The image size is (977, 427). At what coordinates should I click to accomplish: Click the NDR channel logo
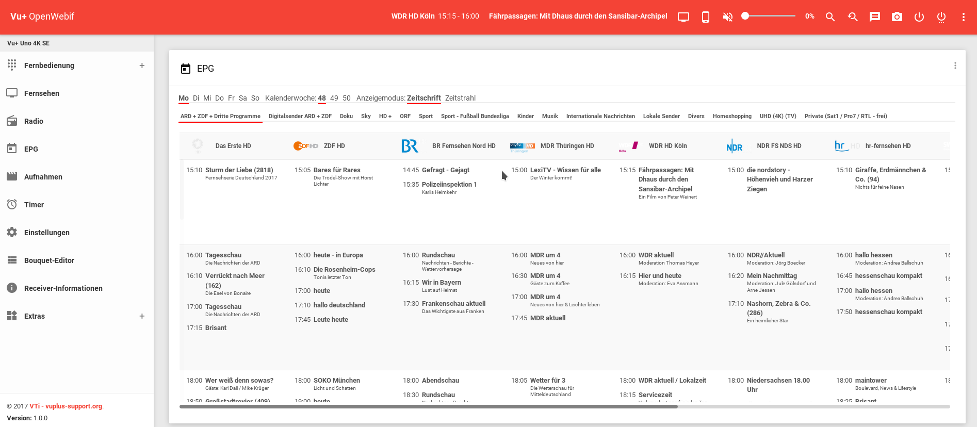point(734,146)
